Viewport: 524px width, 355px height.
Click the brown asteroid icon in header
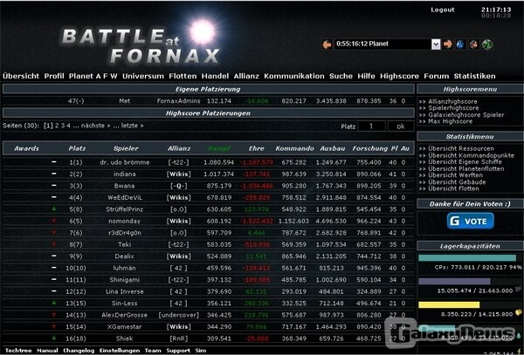click(x=473, y=44)
